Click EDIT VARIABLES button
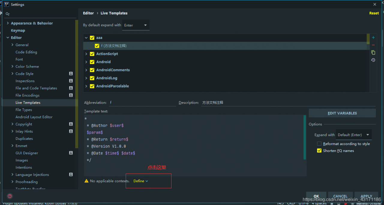Screen dimensions: 384x205 click(342, 113)
